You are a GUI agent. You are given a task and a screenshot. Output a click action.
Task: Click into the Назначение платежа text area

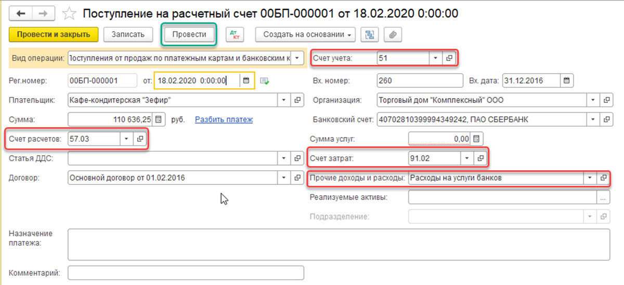[x=338, y=244]
